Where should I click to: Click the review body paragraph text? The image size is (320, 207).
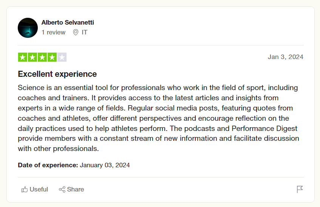158,118
